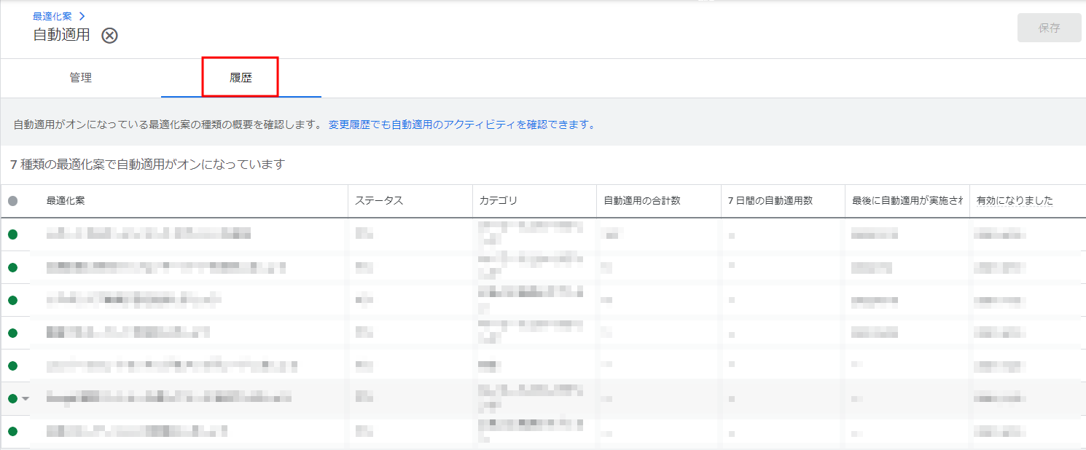Go back via the 最適化案 breadcrumb link
This screenshot has height=450, width=1086.
pos(52,16)
